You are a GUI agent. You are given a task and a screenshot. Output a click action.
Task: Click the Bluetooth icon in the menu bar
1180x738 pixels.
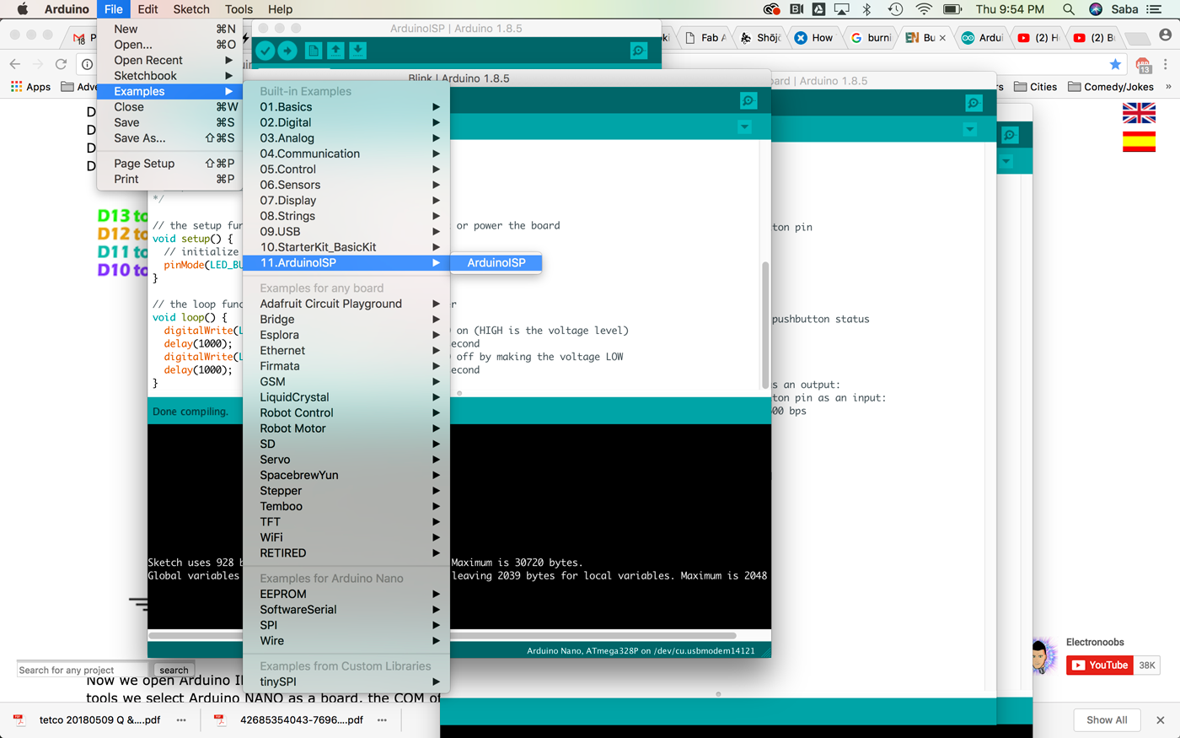pyautogui.click(x=866, y=9)
